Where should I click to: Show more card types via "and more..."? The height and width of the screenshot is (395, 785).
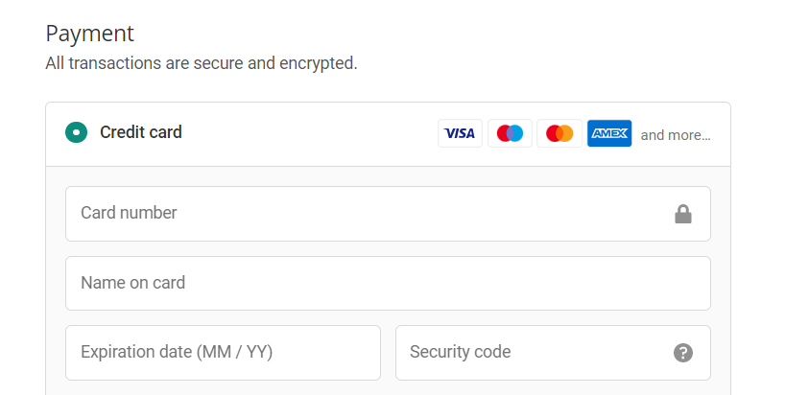(676, 135)
